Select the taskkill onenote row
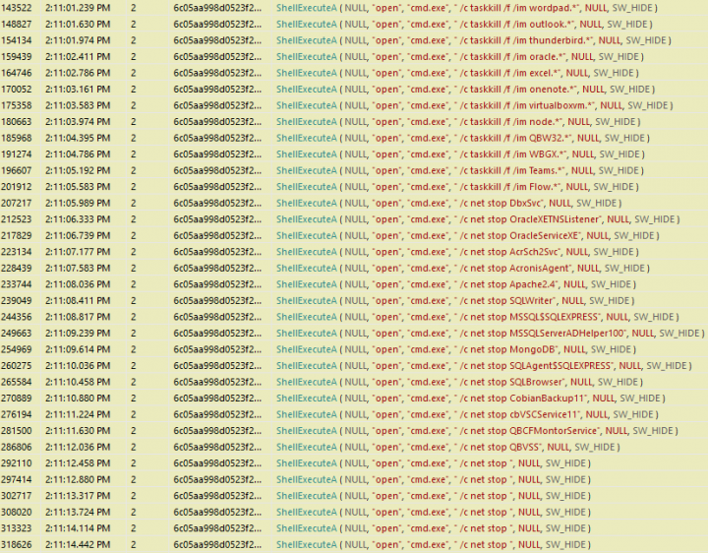Image resolution: width=708 pixels, height=553 pixels. tap(354, 89)
